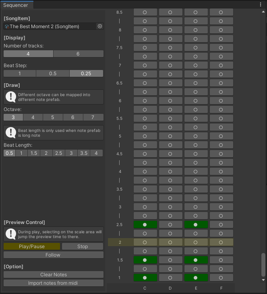This screenshot has height=294, width=267.
Task: Set beat length to 2.5
Action: point(58,153)
